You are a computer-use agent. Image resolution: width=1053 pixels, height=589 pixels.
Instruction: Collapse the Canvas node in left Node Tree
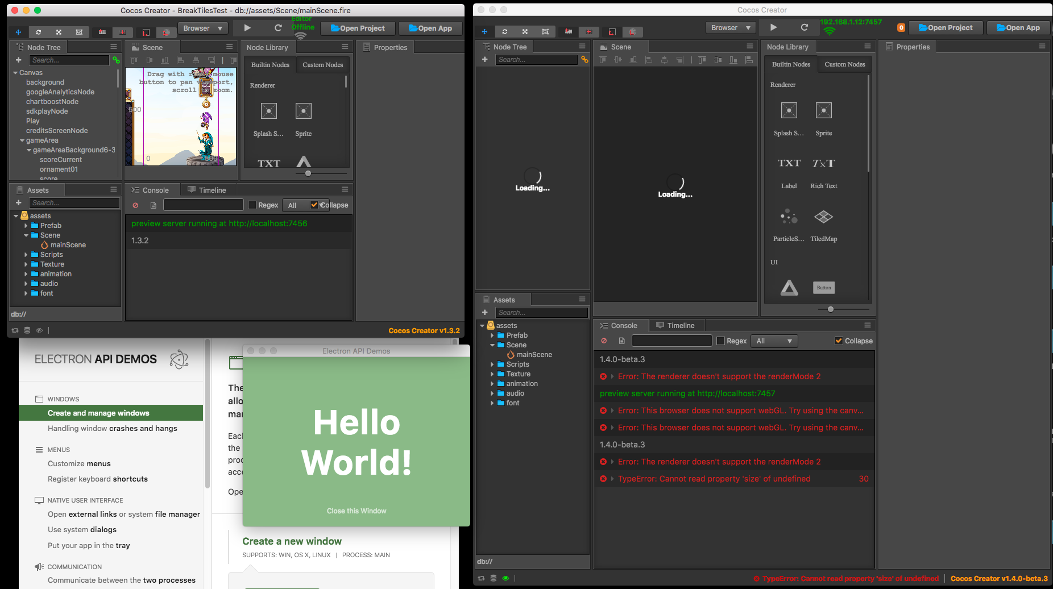pos(15,73)
